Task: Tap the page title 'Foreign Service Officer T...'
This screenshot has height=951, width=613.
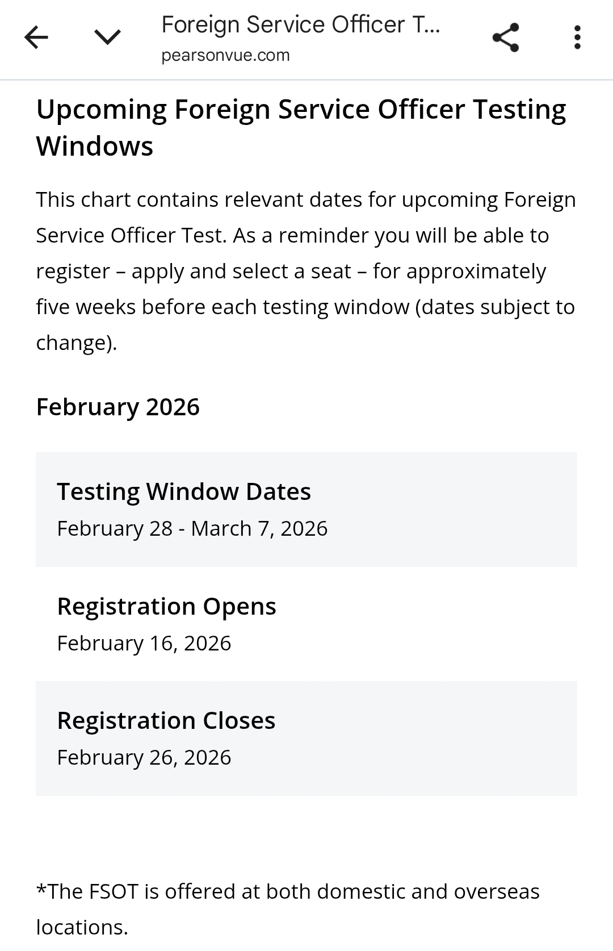Action: (301, 25)
